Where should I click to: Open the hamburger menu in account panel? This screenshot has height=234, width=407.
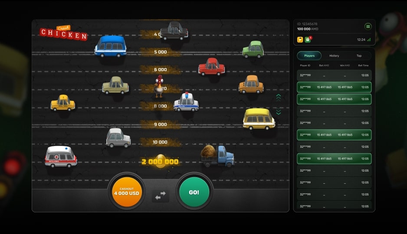[x=368, y=26]
